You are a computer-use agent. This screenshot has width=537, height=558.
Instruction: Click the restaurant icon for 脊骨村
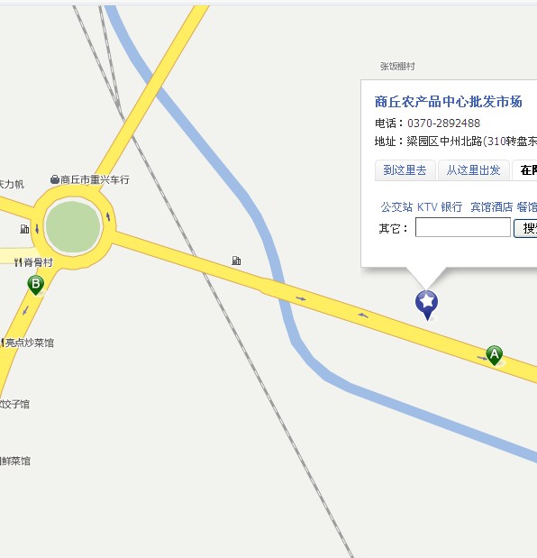point(18,262)
